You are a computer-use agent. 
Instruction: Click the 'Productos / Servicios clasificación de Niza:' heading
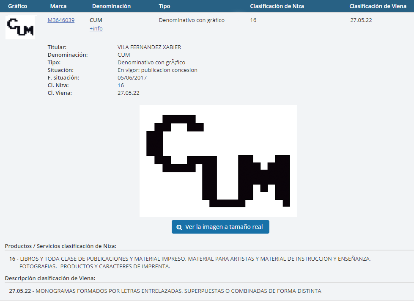(61, 246)
